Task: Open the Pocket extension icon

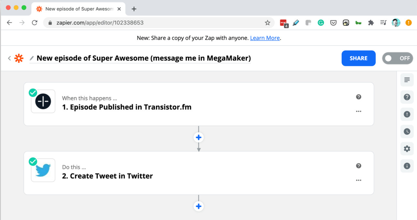Action: 333,23
